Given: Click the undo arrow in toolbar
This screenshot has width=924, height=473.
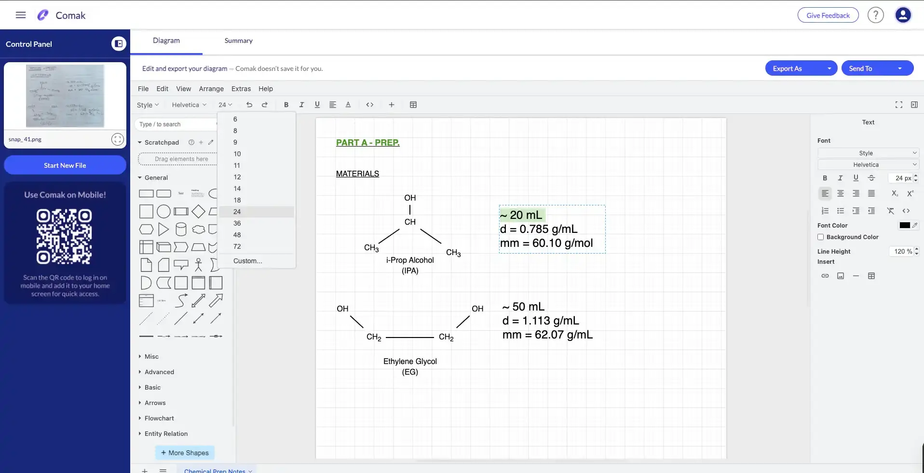Looking at the screenshot, I should point(249,105).
